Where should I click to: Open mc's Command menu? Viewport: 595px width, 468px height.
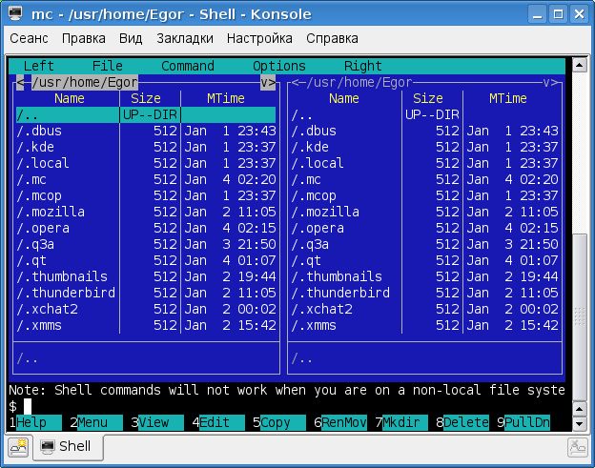click(x=187, y=67)
